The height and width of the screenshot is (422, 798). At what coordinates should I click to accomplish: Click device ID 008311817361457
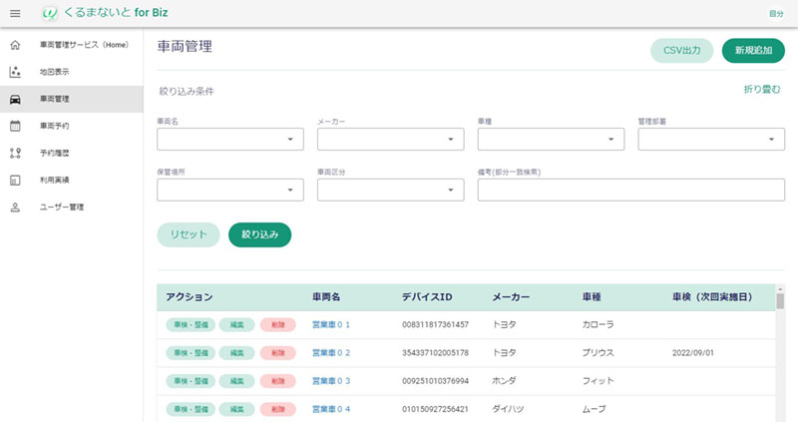pyautogui.click(x=435, y=325)
